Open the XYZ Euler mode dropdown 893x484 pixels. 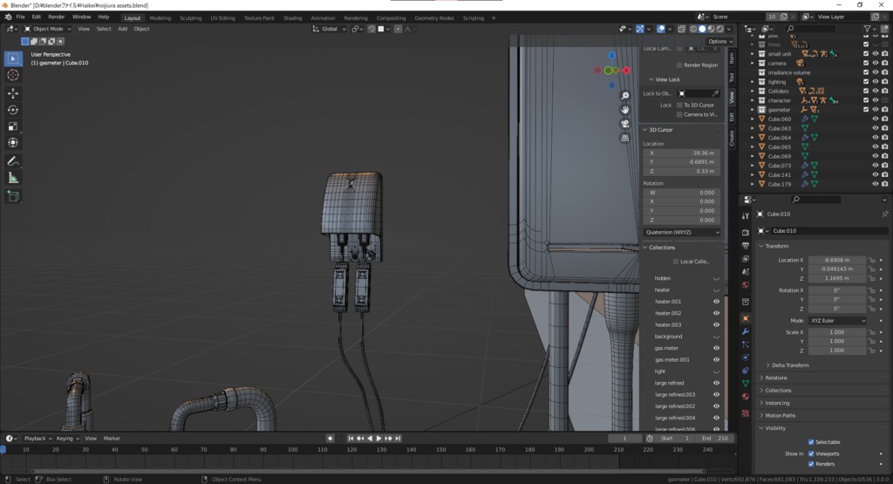tap(837, 321)
